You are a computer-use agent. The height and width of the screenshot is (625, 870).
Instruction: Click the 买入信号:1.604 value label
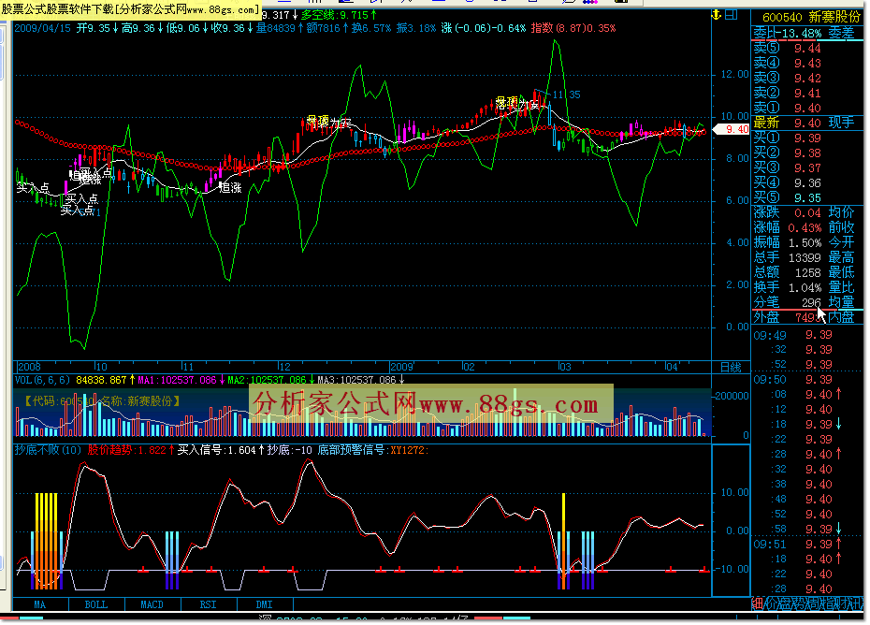click(220, 450)
